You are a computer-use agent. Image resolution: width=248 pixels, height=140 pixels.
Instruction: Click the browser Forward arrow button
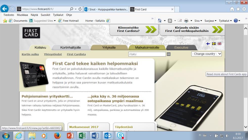click(x=12, y=9)
